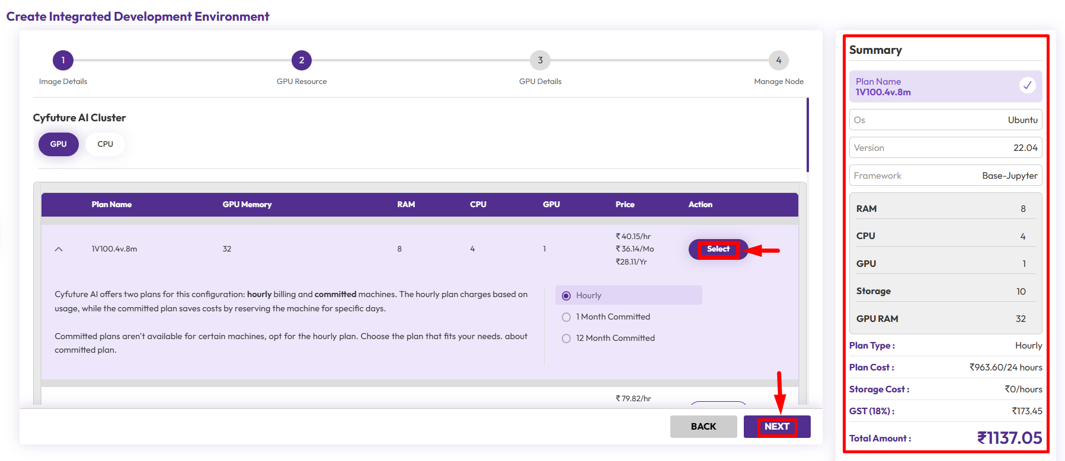The image size is (1065, 461).
Task: Click the Version 22.04 summary field
Action: (x=945, y=148)
